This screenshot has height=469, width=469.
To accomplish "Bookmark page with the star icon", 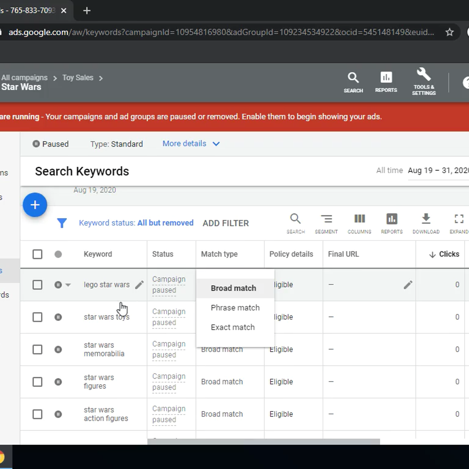I will [449, 32].
